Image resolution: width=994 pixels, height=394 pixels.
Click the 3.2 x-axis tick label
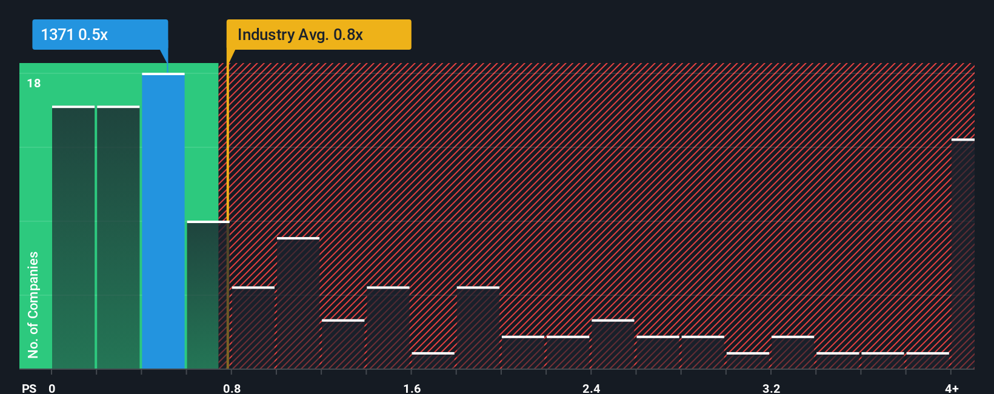click(771, 388)
